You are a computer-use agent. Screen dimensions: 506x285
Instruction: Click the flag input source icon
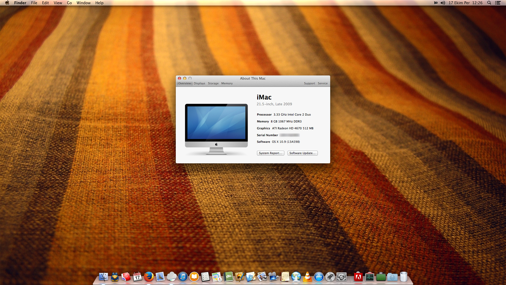tap(436, 3)
